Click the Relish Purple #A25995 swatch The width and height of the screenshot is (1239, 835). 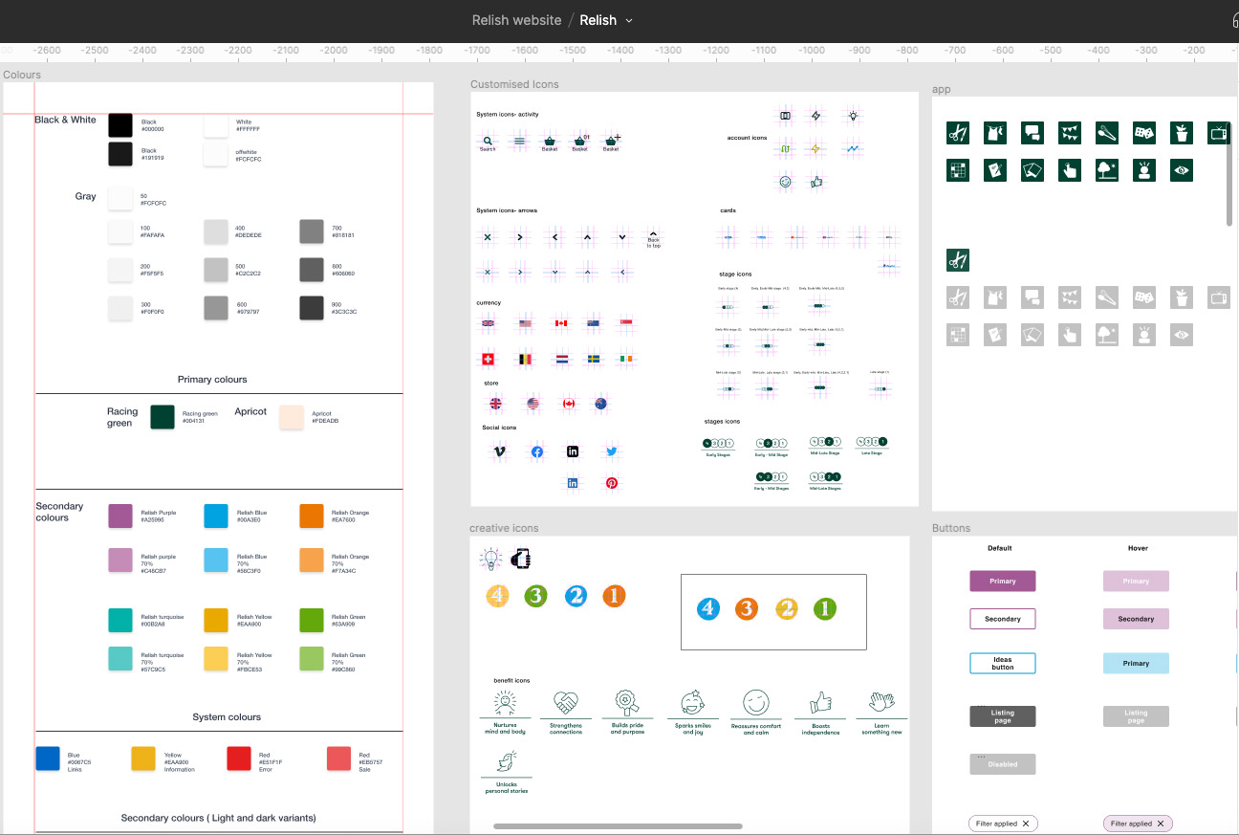click(120, 516)
